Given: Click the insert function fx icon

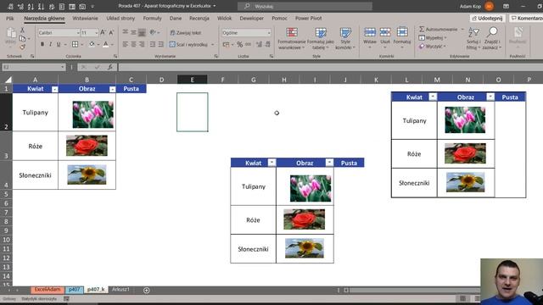Looking at the screenshot, I should click(x=110, y=67).
